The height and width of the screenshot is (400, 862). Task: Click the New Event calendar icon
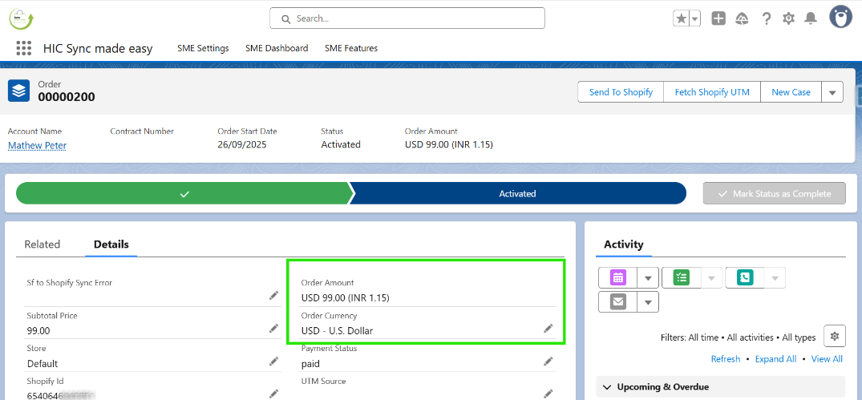618,278
